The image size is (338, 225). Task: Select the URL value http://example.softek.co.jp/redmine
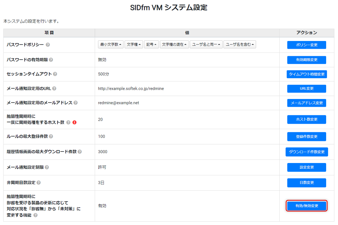pos(131,88)
